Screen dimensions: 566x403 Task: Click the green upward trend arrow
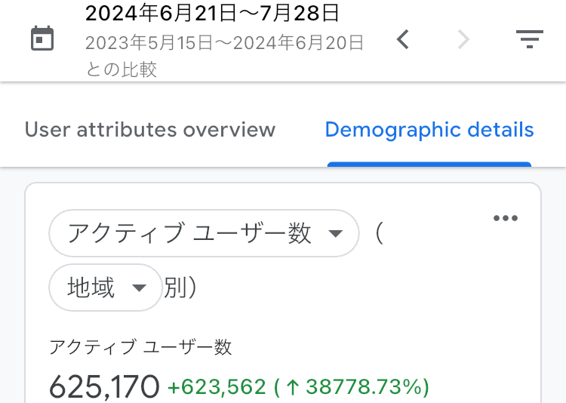tap(294, 388)
